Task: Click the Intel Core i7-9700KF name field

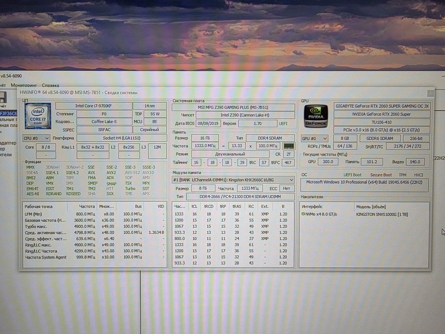Action: pos(93,106)
